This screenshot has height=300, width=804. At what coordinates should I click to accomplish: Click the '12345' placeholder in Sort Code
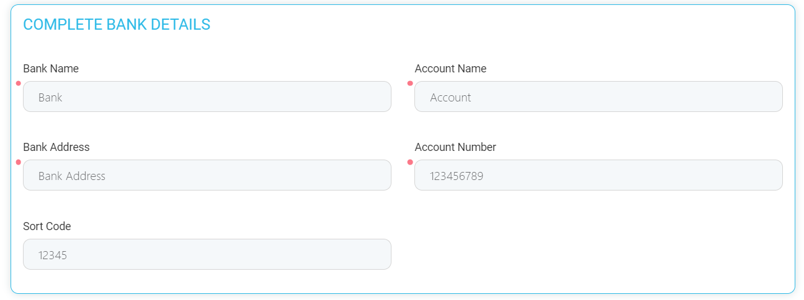[x=53, y=255]
